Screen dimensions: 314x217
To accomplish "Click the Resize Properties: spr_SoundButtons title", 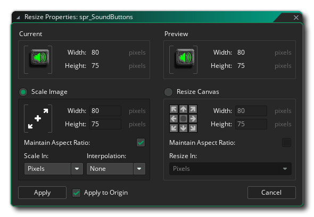I will pos(79,17).
